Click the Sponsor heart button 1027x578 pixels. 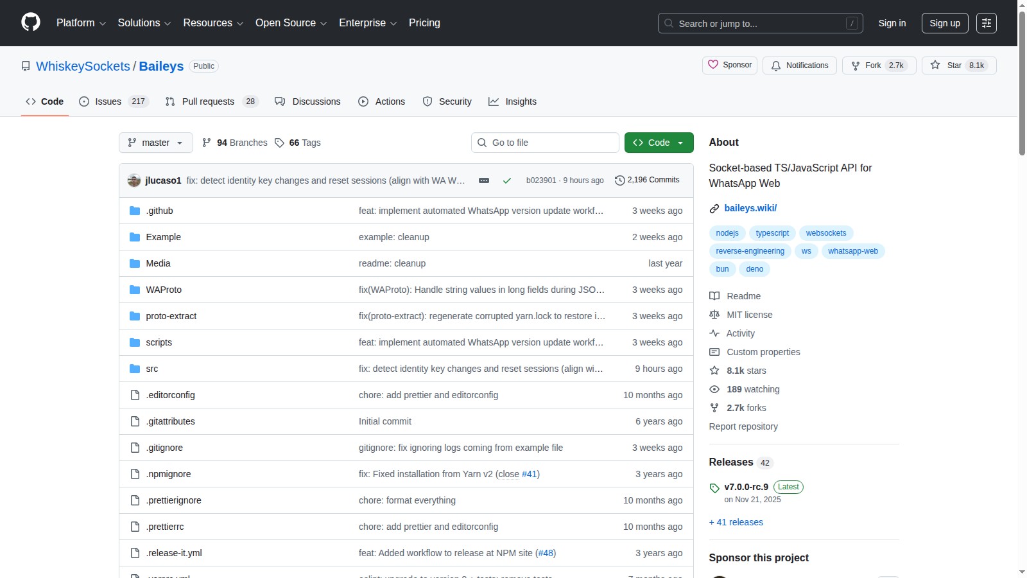coord(730,66)
